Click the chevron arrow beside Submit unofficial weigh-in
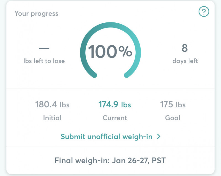Viewport: 221px width, 176px height. pos(159,136)
